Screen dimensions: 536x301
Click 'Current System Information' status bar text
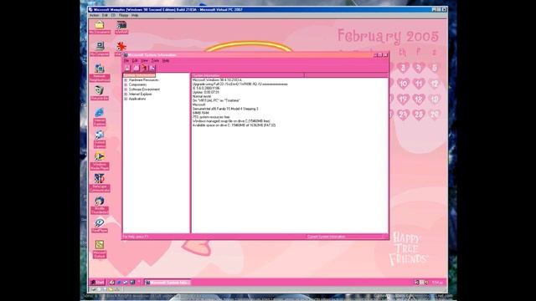pos(327,237)
